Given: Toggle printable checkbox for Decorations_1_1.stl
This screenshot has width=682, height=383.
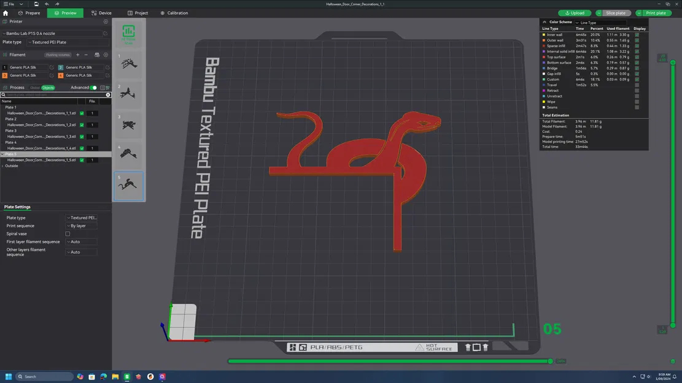Looking at the screenshot, I should [x=82, y=113].
